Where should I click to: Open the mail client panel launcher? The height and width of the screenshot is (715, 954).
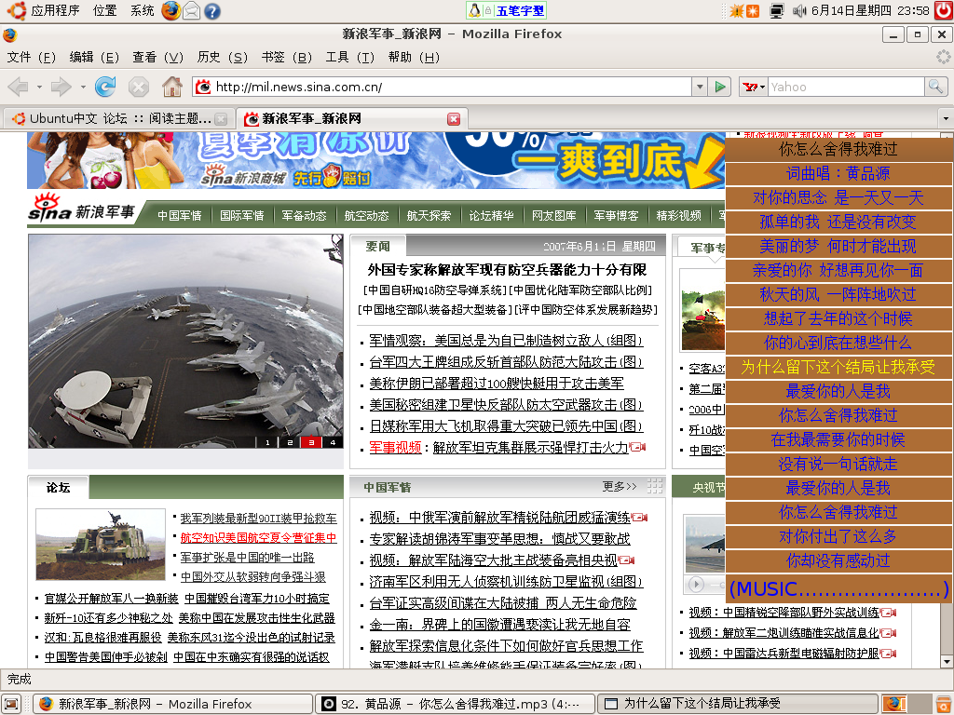(x=192, y=10)
